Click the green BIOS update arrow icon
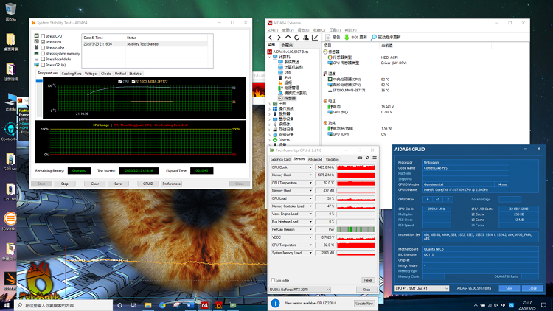The height and width of the screenshot is (311, 553). (x=347, y=37)
